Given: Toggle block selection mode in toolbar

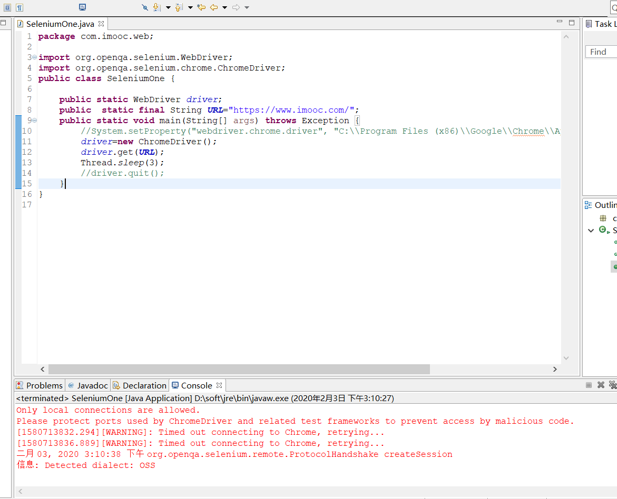Looking at the screenshot, I should pos(7,7).
